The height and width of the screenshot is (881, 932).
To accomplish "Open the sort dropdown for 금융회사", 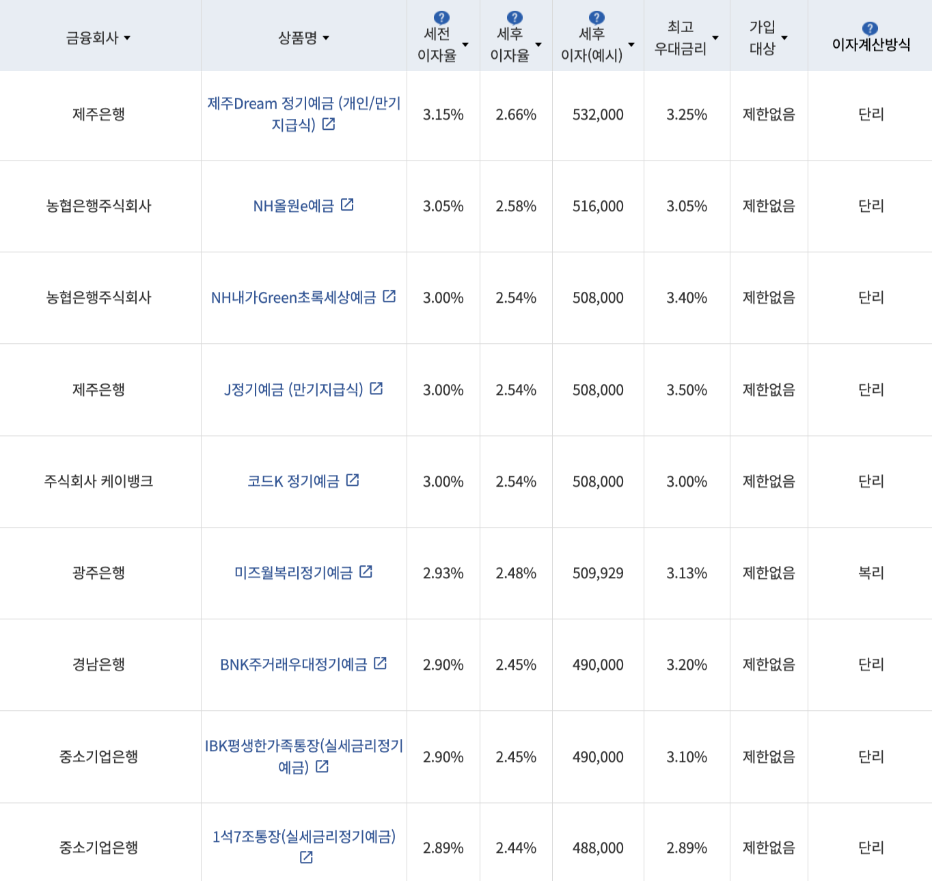I will 128,38.
